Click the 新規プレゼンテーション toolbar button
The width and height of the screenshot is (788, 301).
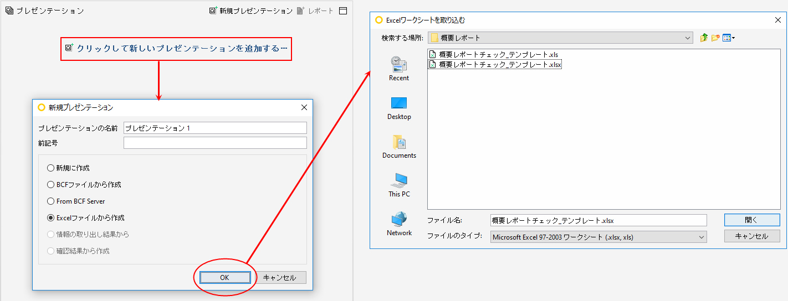tap(250, 11)
